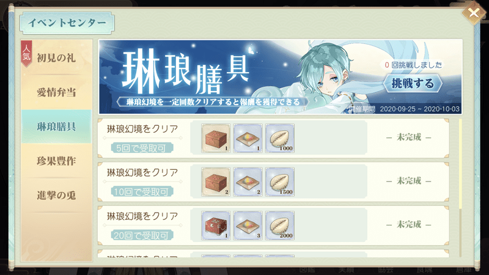489x275 pixels.
Task: Click the 挑戦する challenge button
Action: (x=412, y=83)
